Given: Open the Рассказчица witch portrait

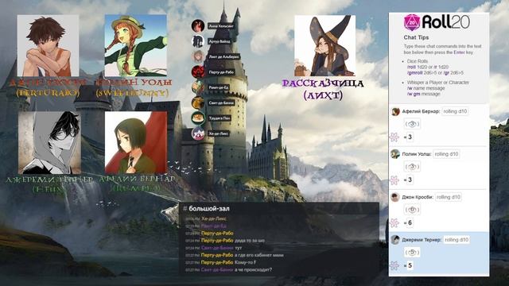Looking at the screenshot, I should tap(324, 46).
